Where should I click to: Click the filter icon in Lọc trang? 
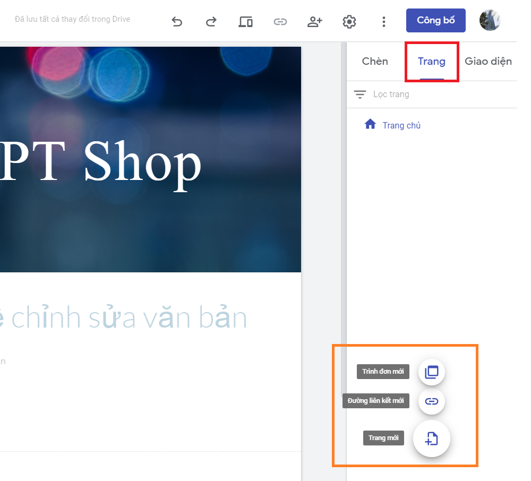pos(360,94)
